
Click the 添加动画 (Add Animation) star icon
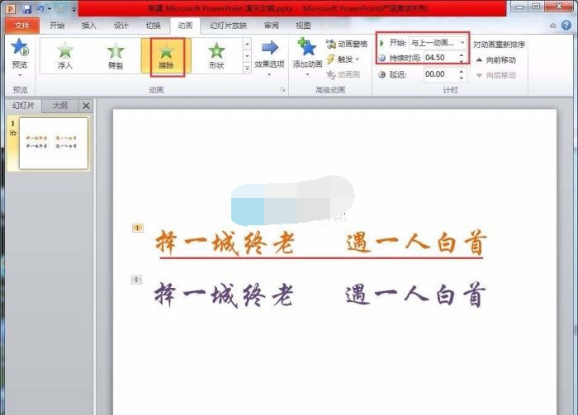tap(307, 50)
